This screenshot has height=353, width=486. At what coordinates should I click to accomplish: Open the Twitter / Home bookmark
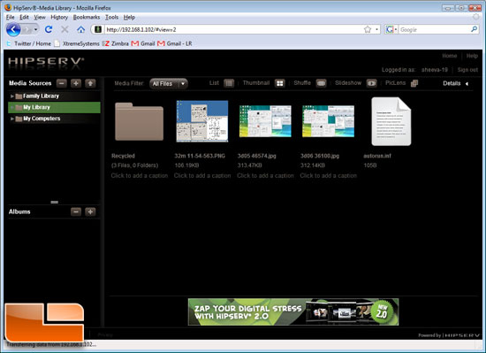(28, 43)
